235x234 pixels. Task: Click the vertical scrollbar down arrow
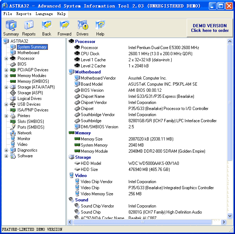click(x=230, y=216)
